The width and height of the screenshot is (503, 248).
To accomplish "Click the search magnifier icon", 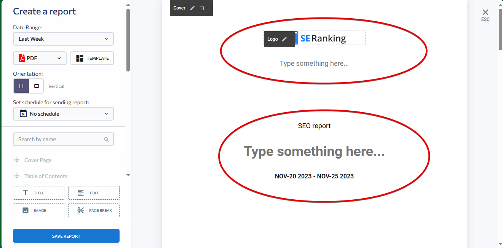I will pos(107,139).
